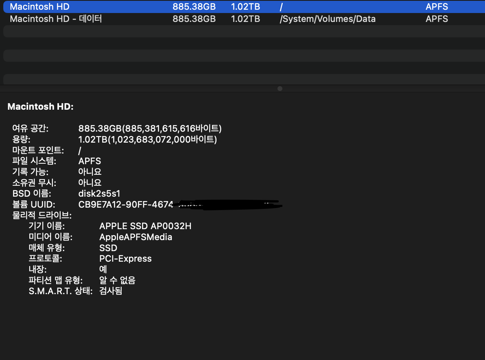Viewport: 485px width, 360px height.
Task: Click the 기록 가능 value 아니요
Action: coord(90,172)
